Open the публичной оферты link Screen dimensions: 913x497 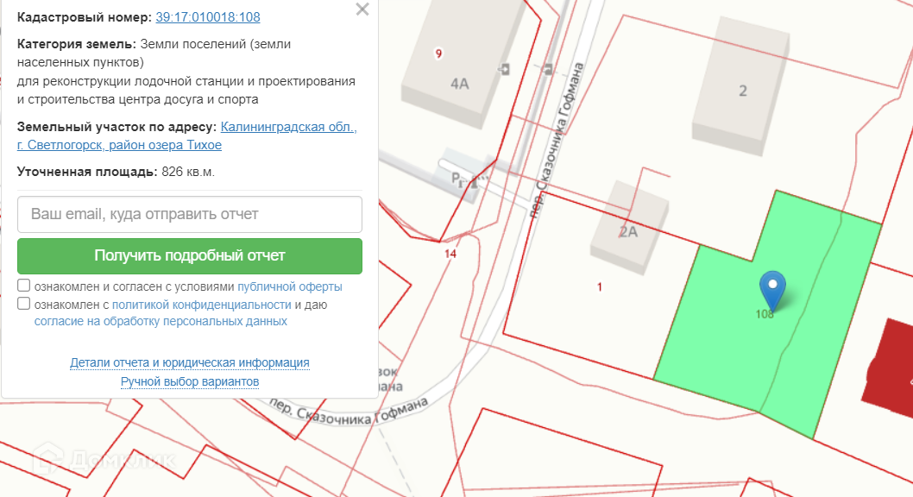click(x=290, y=286)
